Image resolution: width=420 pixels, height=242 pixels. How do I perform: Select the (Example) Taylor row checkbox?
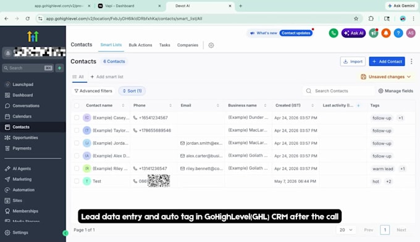tap(77, 131)
